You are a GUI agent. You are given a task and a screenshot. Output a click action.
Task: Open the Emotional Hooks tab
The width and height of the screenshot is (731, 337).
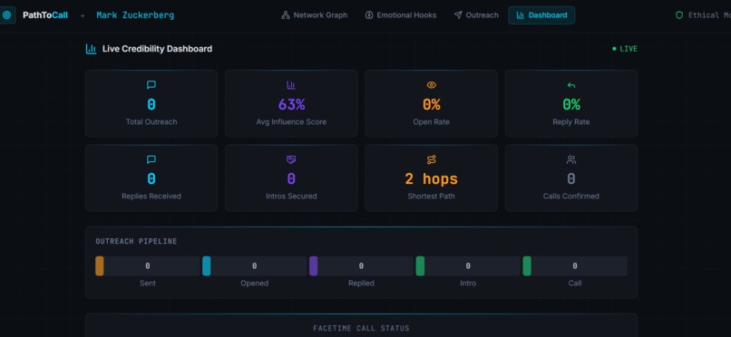[x=401, y=15]
